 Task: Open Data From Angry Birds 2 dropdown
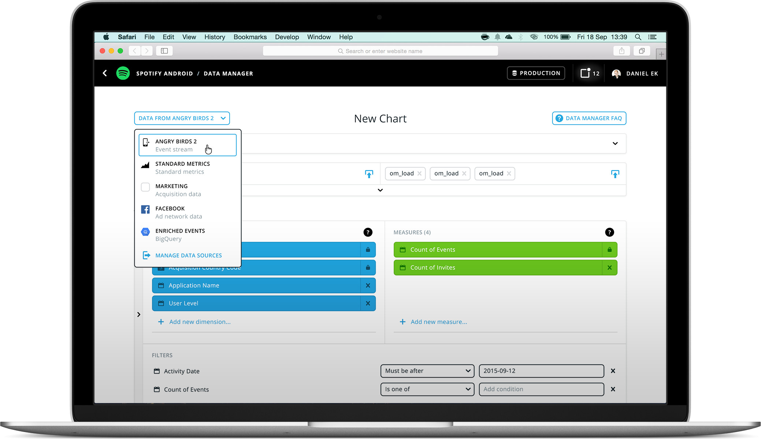click(x=182, y=118)
